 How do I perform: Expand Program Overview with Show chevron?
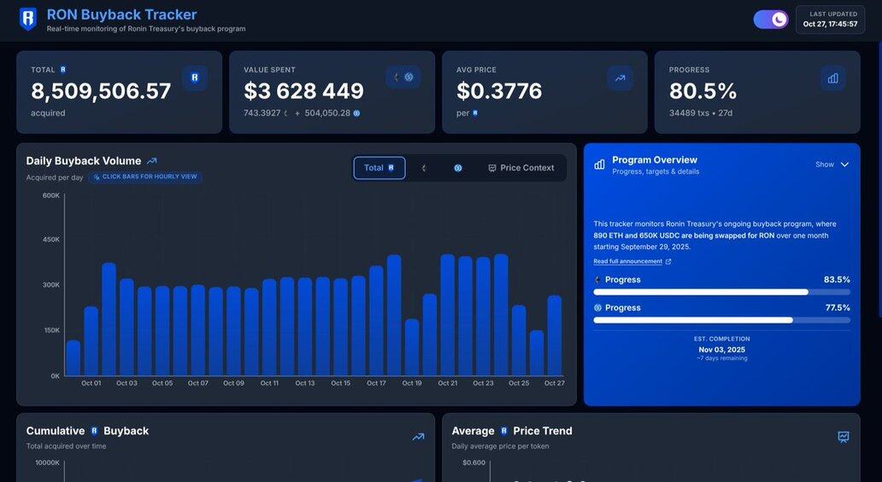[844, 165]
